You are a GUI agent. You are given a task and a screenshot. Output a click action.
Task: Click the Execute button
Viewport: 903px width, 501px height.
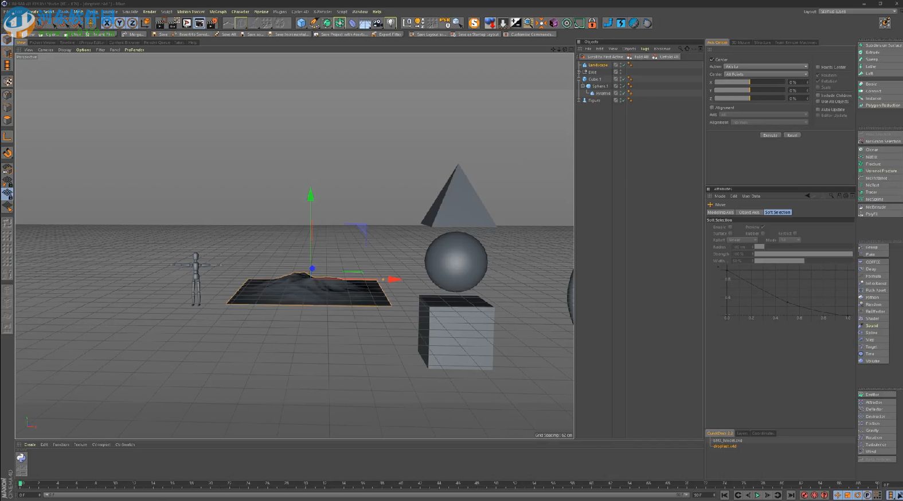click(770, 135)
